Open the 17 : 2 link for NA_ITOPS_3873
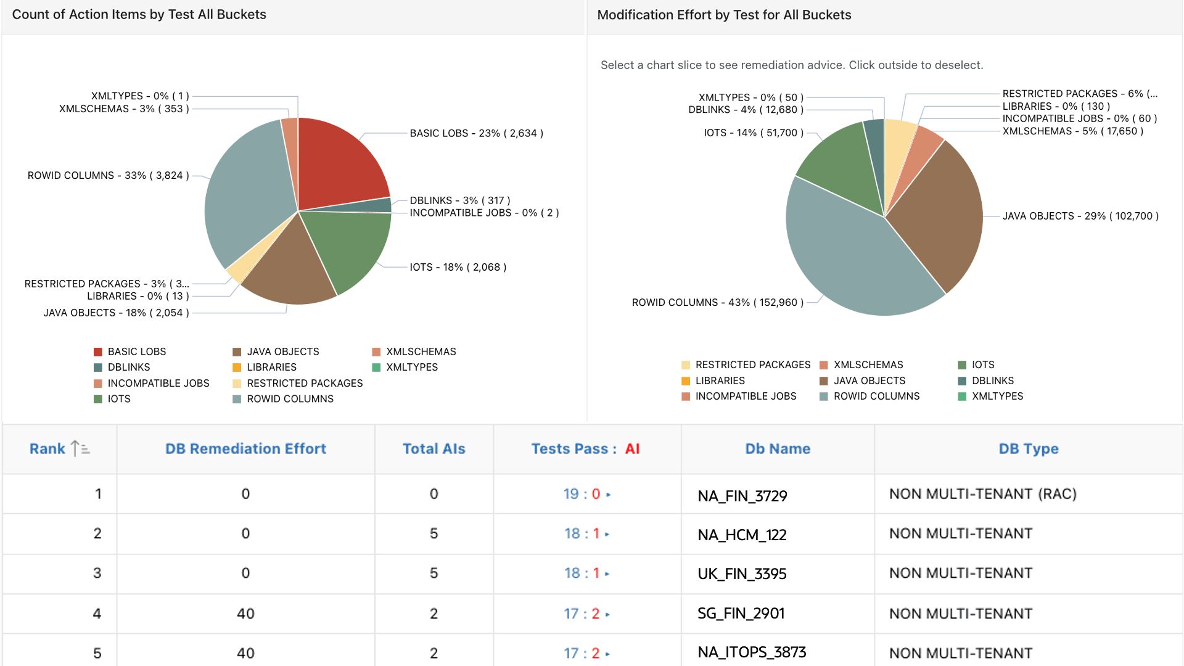This screenshot has width=1184, height=666. (581, 653)
